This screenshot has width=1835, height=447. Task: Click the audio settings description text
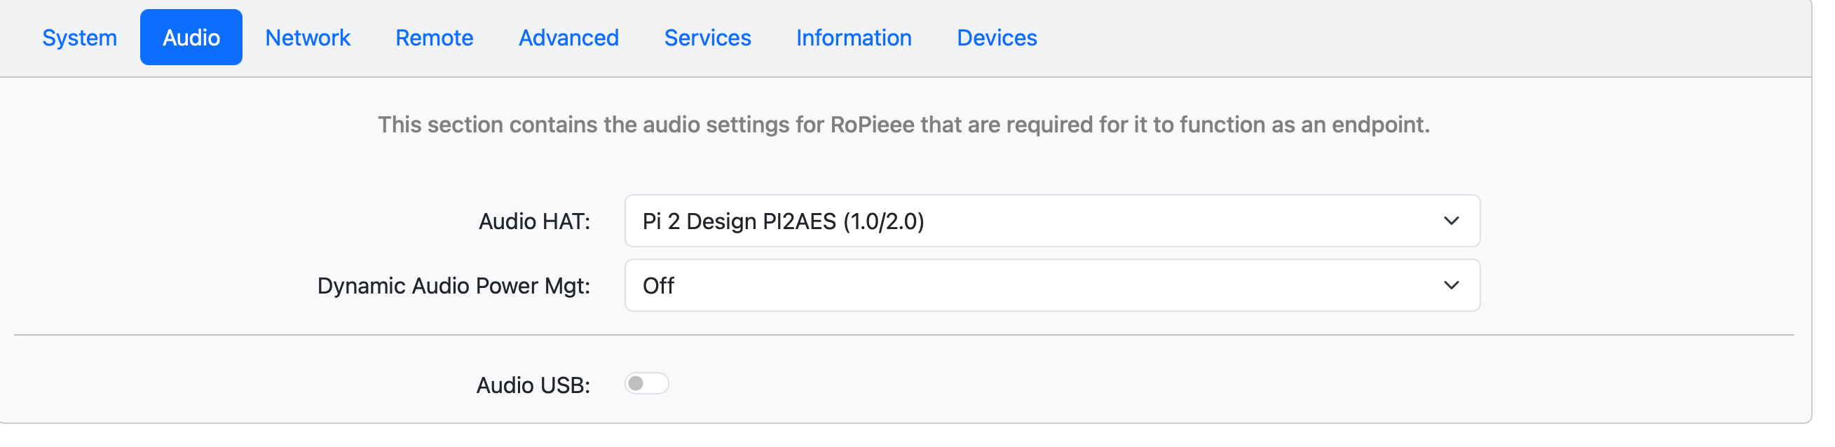click(903, 125)
